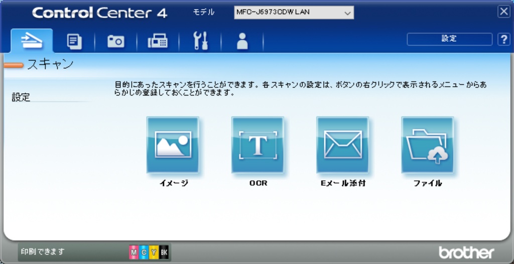Click the 印刷できます status text
Image resolution: width=514 pixels, height=264 pixels.
tap(43, 251)
